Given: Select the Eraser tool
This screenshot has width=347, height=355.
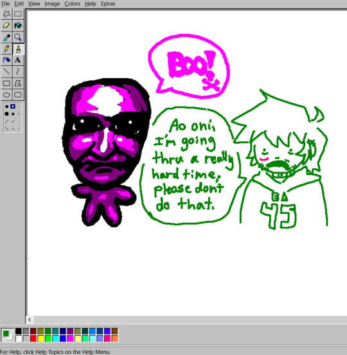Looking at the screenshot, I should [6, 26].
